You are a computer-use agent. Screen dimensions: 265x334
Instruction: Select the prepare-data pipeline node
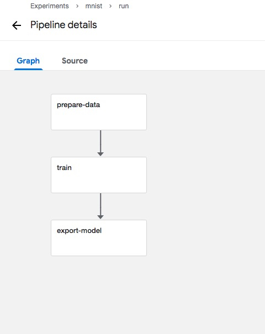[99, 112]
